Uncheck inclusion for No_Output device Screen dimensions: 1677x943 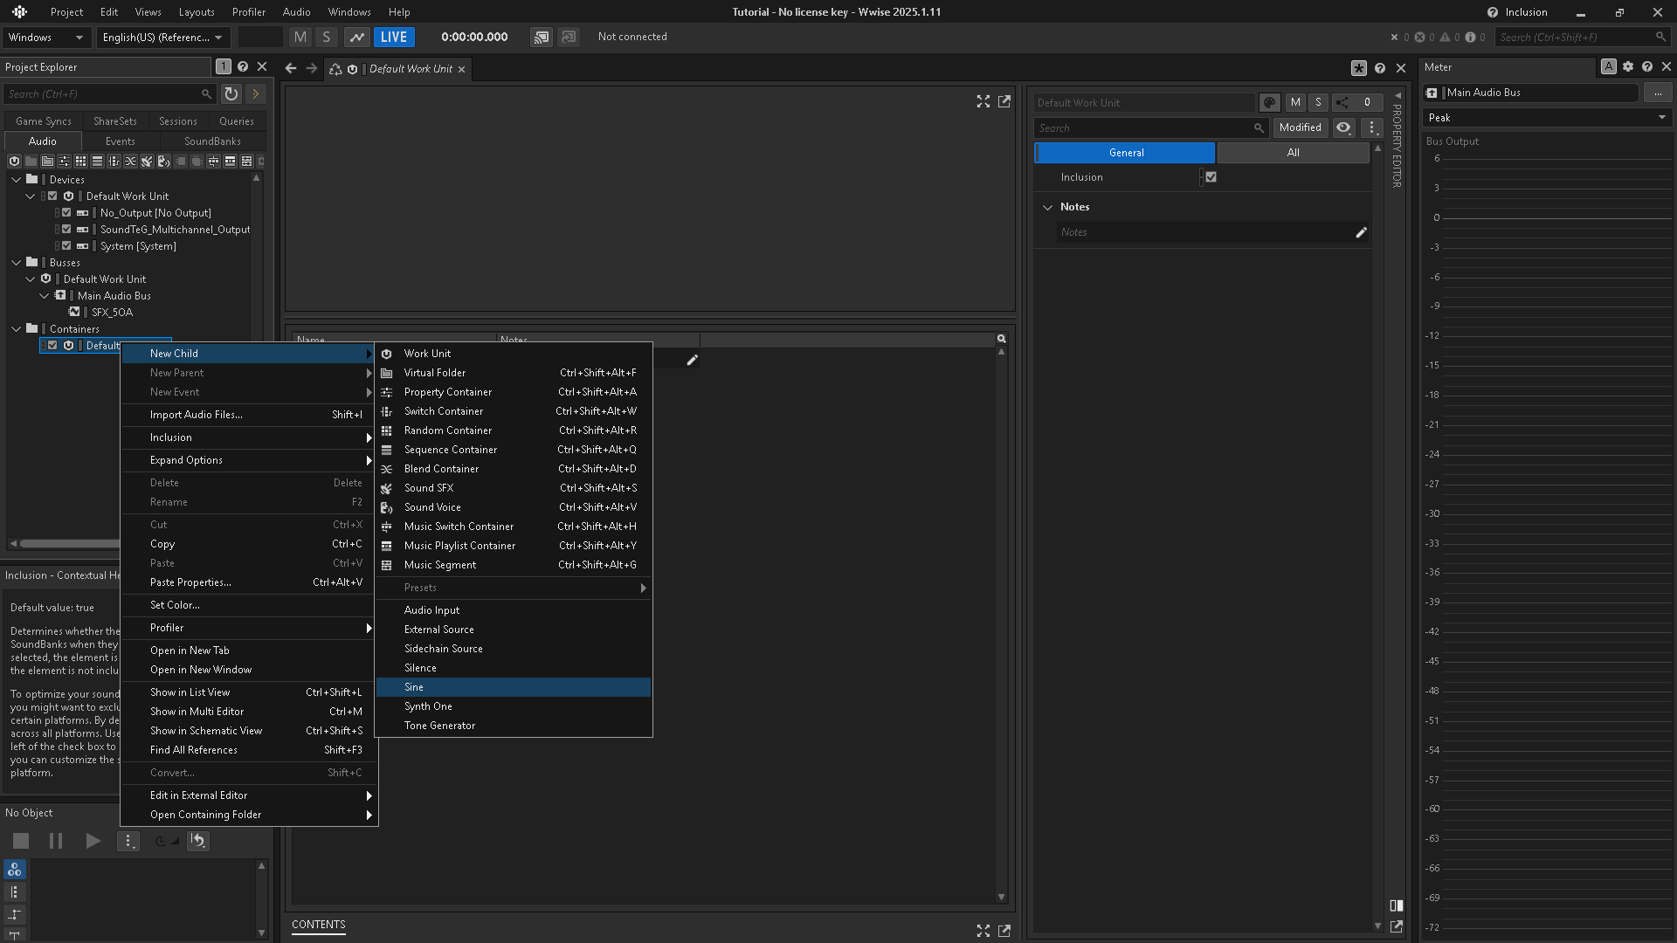click(x=66, y=213)
